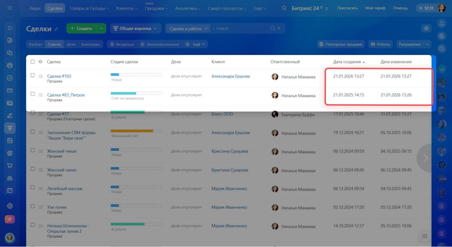Open the dropdown arrow beside Создать button
452x247 pixels.
tap(101, 29)
